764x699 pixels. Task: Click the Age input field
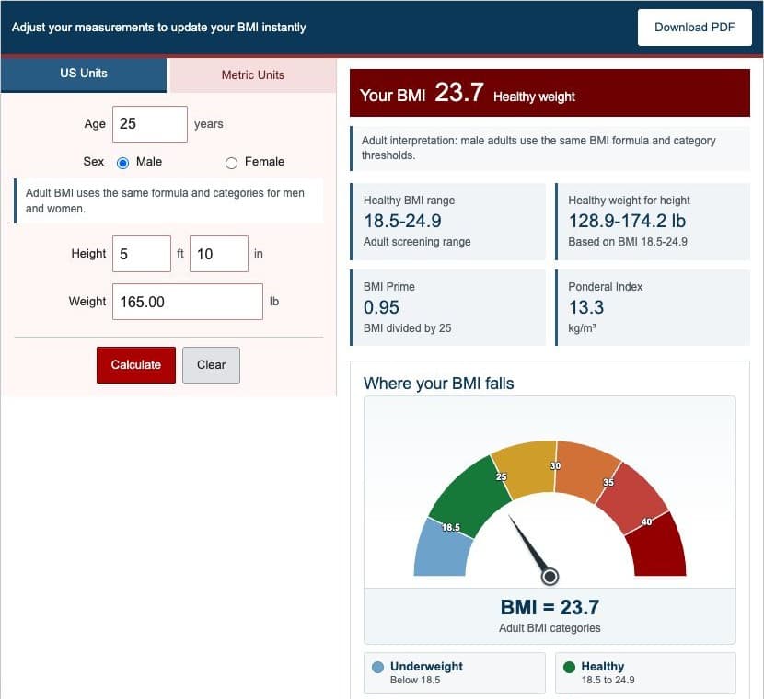[150, 124]
